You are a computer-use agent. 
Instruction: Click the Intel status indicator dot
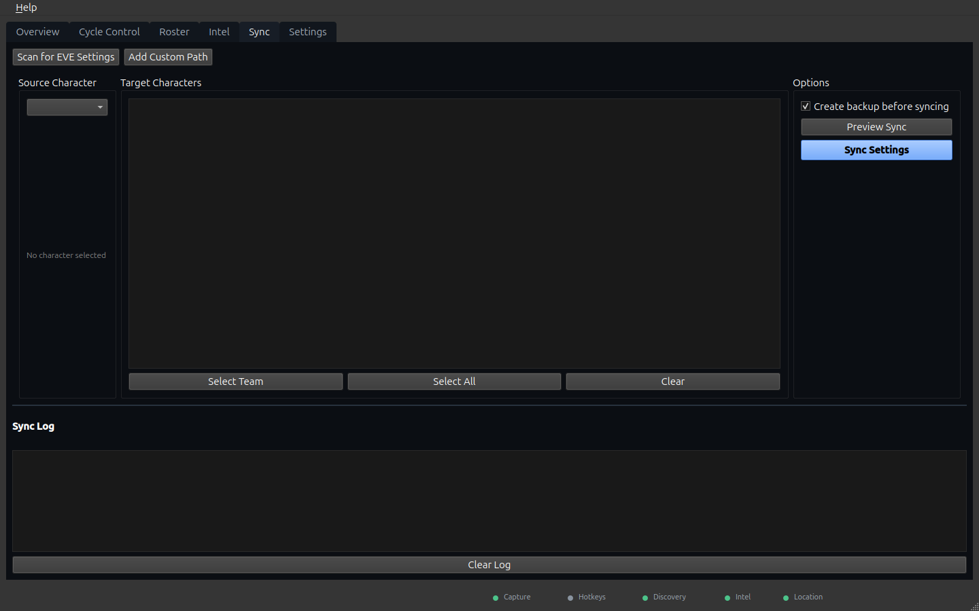727,598
